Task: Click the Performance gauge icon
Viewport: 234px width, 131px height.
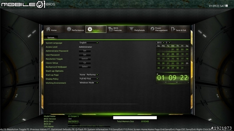Action: (x=69, y=29)
